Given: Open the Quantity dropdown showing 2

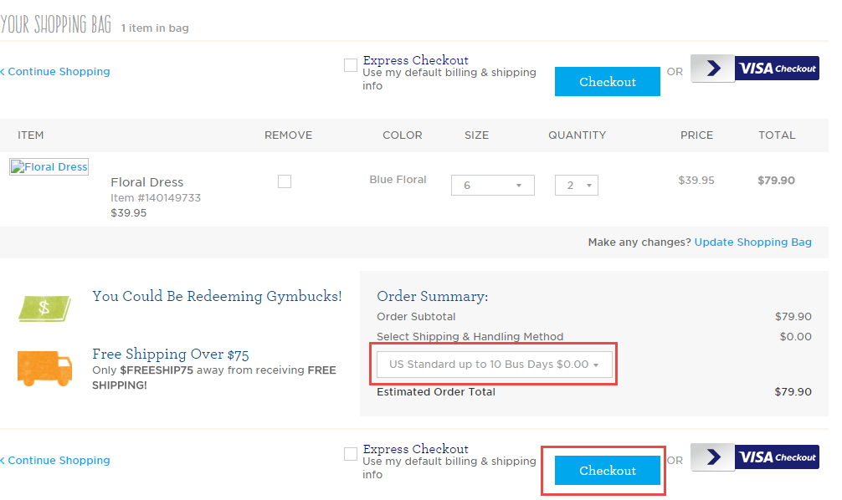Looking at the screenshot, I should point(576,185).
